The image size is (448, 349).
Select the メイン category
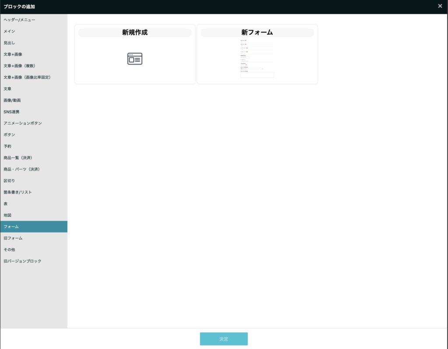coord(9,31)
